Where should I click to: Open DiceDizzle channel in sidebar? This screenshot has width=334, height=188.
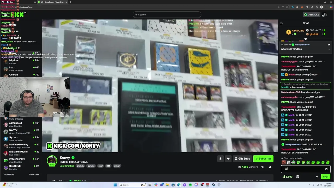21,167
